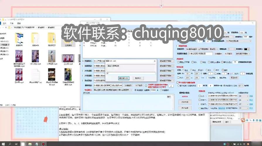Enable the red 横竖屏转换 checkbox
The height and width of the screenshot is (146, 262).
178,46
